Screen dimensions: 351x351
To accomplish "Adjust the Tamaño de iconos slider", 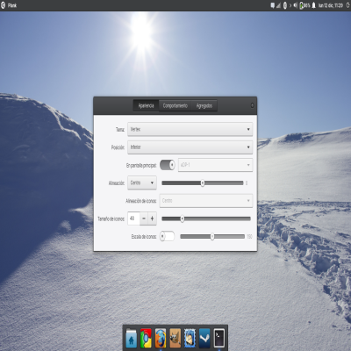I will coord(206,218).
